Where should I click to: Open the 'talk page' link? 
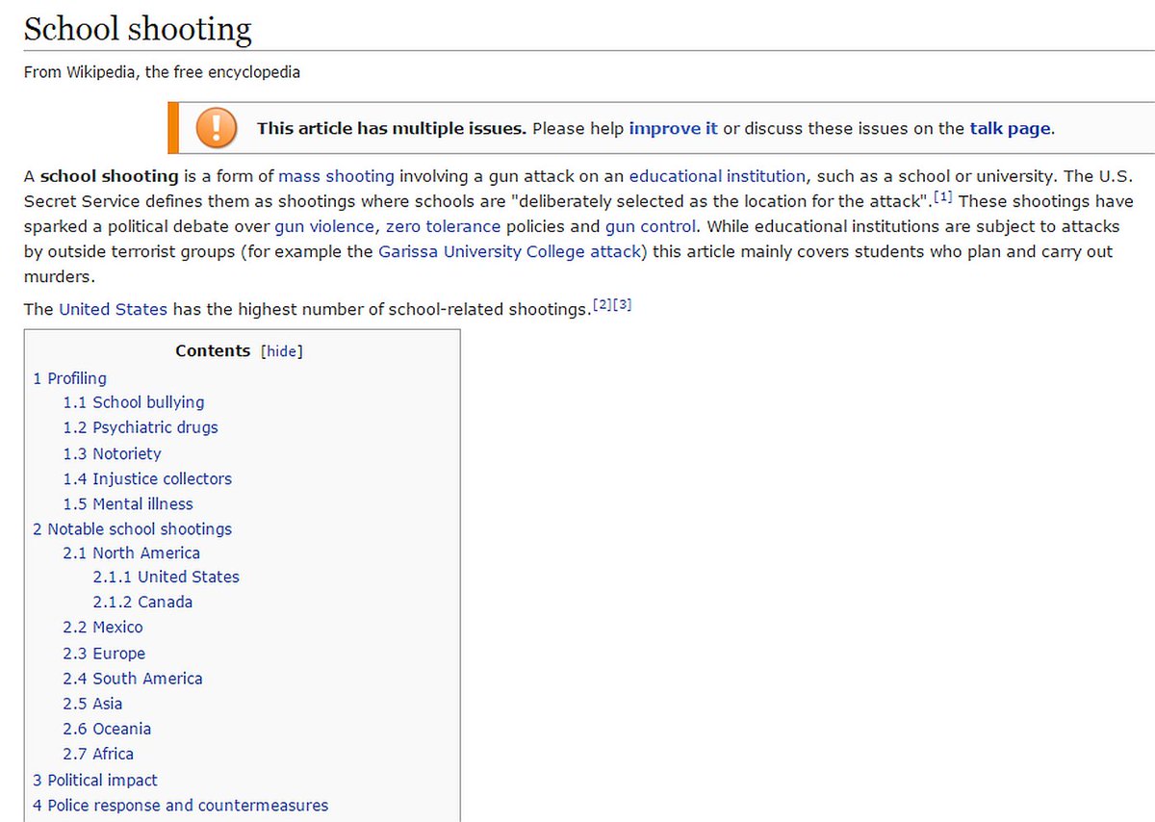coord(1010,128)
